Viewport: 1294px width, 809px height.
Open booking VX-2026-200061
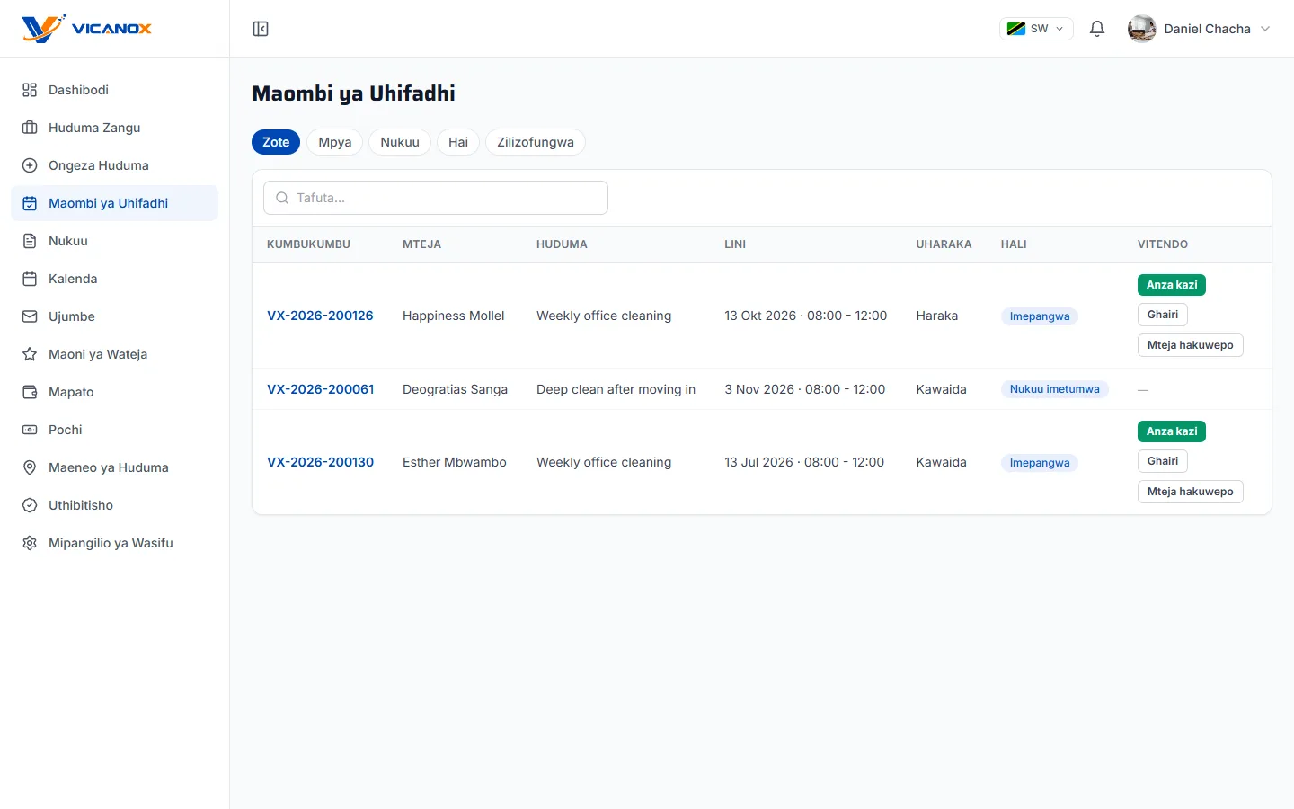321,389
